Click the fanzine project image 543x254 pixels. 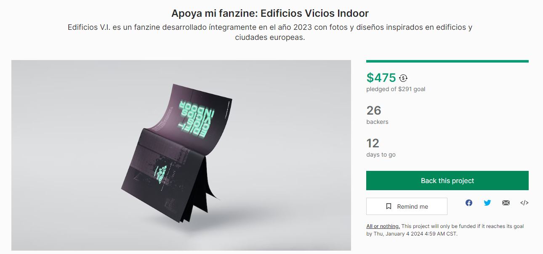pyautogui.click(x=181, y=155)
